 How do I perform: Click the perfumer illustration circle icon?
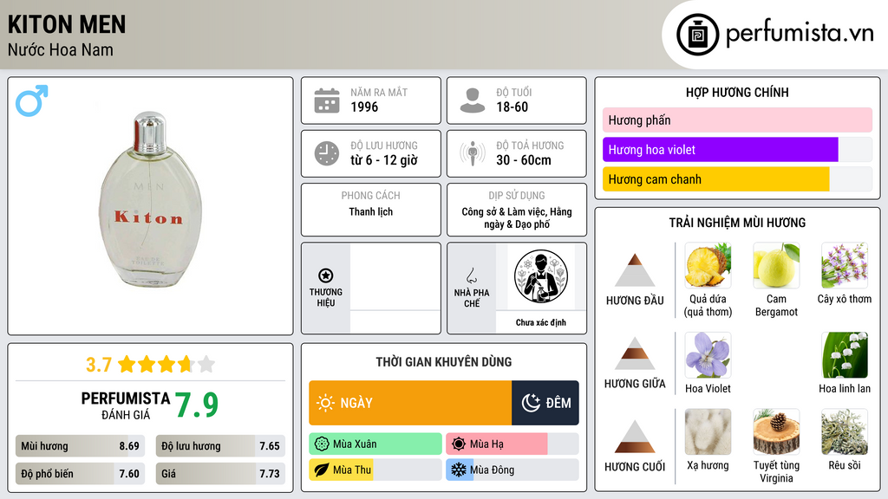click(541, 276)
